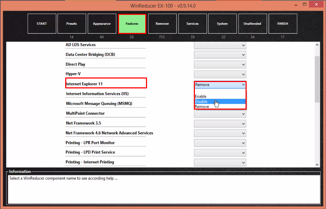Switch to the Presets tab

click(x=72, y=24)
